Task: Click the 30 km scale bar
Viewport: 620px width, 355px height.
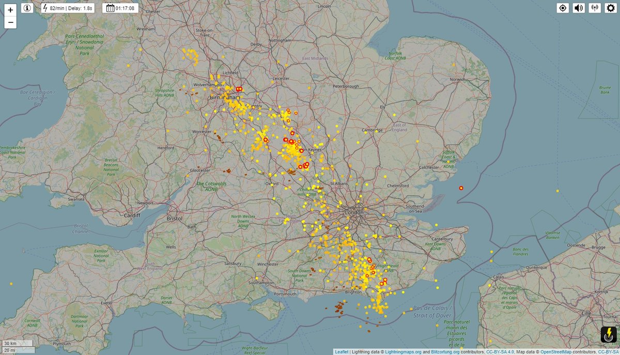Action: 17,343
